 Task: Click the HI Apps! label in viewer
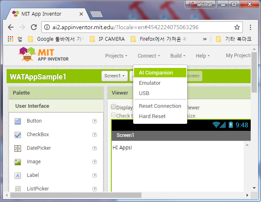122,148
